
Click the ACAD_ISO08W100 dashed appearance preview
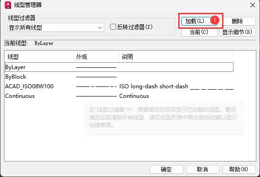pos(96,86)
